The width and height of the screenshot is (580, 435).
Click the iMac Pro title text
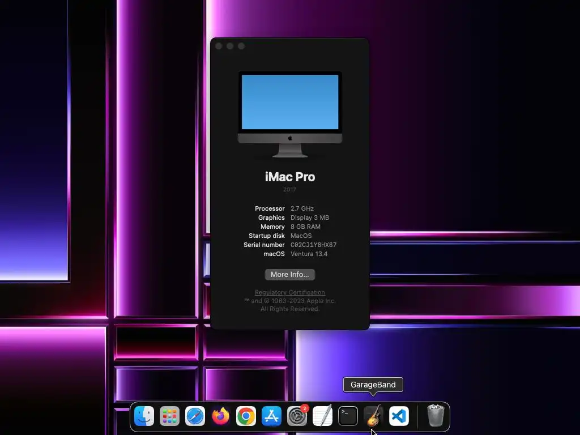point(289,177)
